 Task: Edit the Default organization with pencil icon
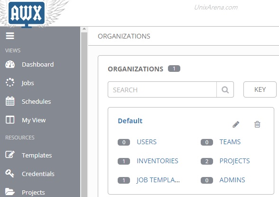tap(236, 124)
